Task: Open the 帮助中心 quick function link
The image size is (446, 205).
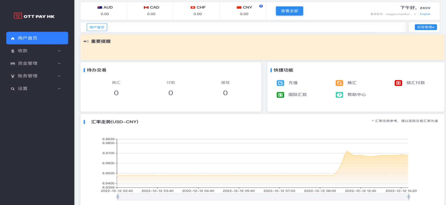Action: pyautogui.click(x=357, y=95)
